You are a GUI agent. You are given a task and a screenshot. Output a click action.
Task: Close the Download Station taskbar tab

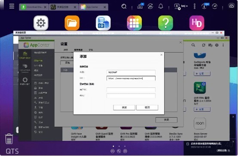(45, 7)
